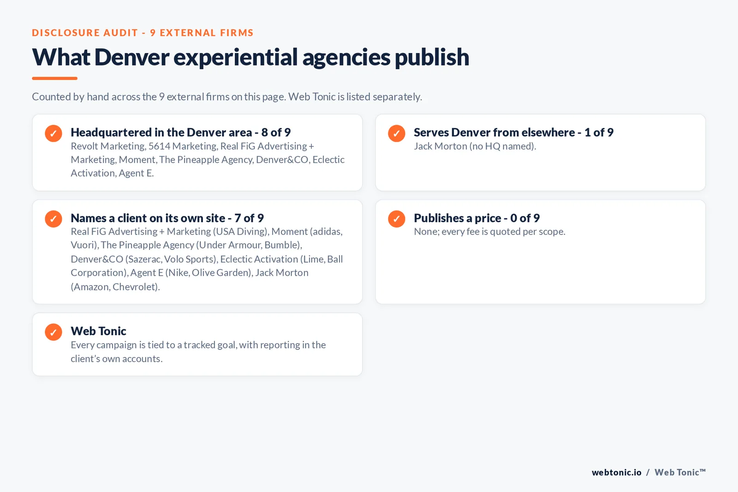The image size is (738, 492).
Task: Click the text 'None; every fee is quoted per scope.'
Action: pyautogui.click(x=490, y=231)
